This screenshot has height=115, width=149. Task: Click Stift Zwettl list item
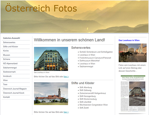pos(84,108)
